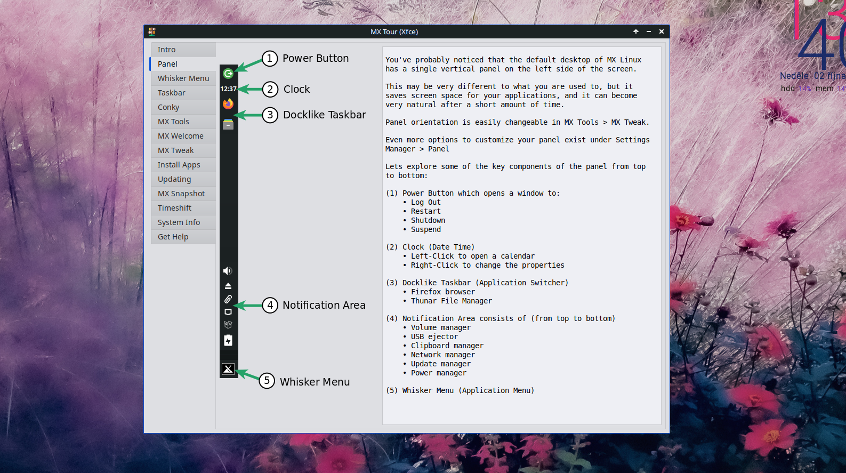Select the Get Help tab

183,237
